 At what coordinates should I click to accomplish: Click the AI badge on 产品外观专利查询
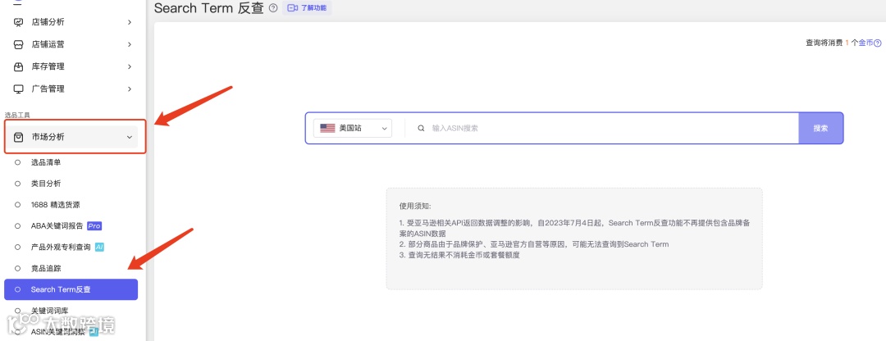point(99,248)
